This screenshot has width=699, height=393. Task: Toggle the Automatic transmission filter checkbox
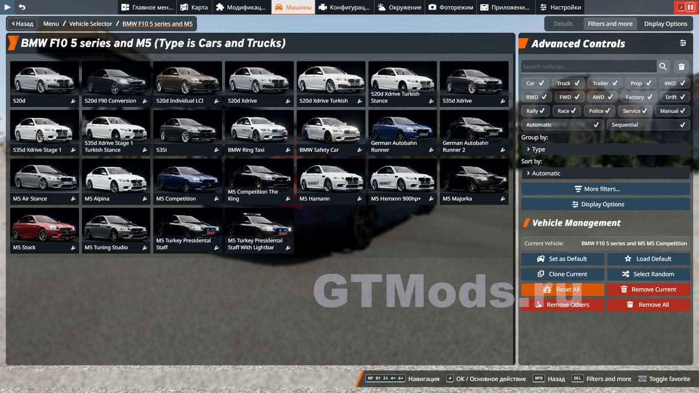point(562,125)
